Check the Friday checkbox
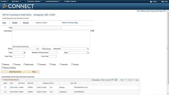This screenshot has width=169, height=95. pos(50,64)
